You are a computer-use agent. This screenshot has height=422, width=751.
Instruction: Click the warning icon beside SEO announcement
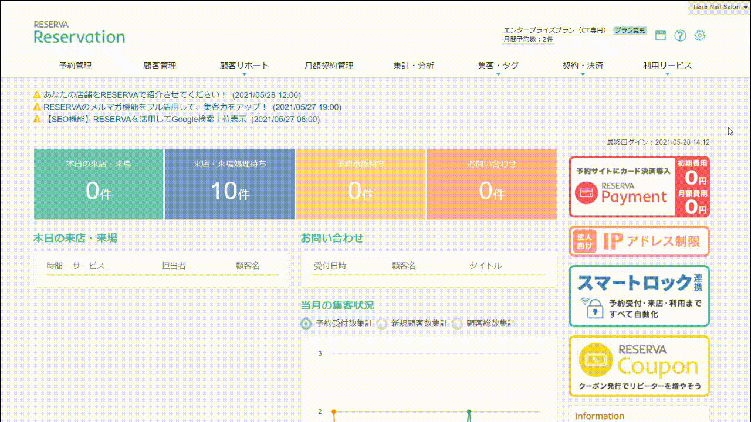pyautogui.click(x=37, y=119)
